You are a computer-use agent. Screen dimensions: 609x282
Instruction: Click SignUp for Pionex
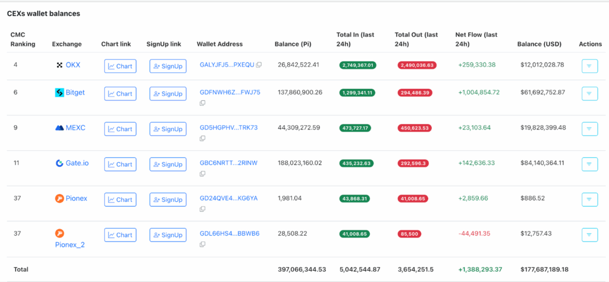[x=168, y=199]
